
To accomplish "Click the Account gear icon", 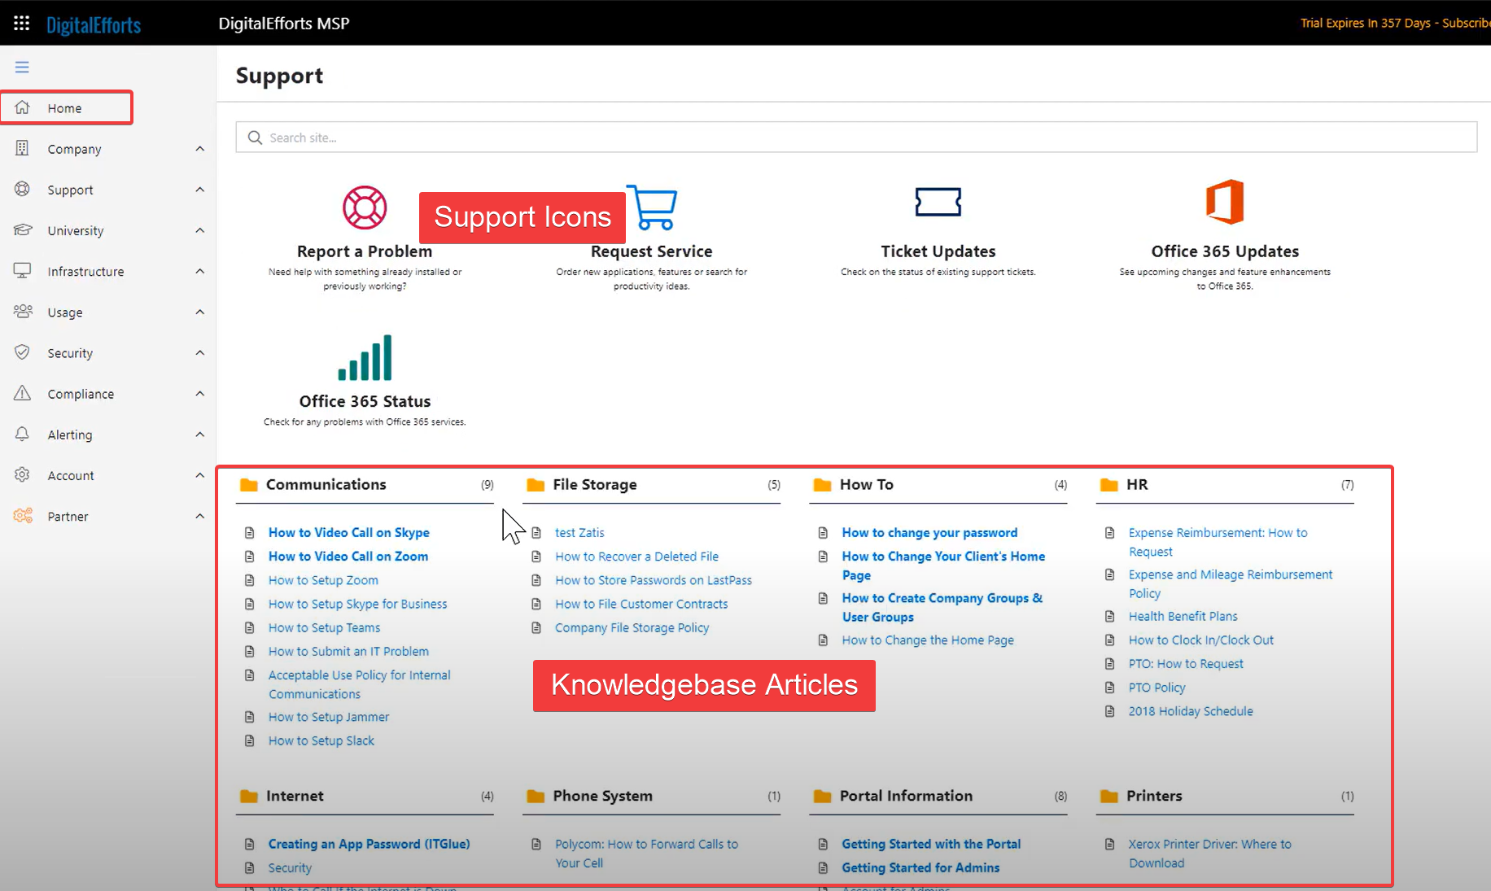I will coord(23,474).
